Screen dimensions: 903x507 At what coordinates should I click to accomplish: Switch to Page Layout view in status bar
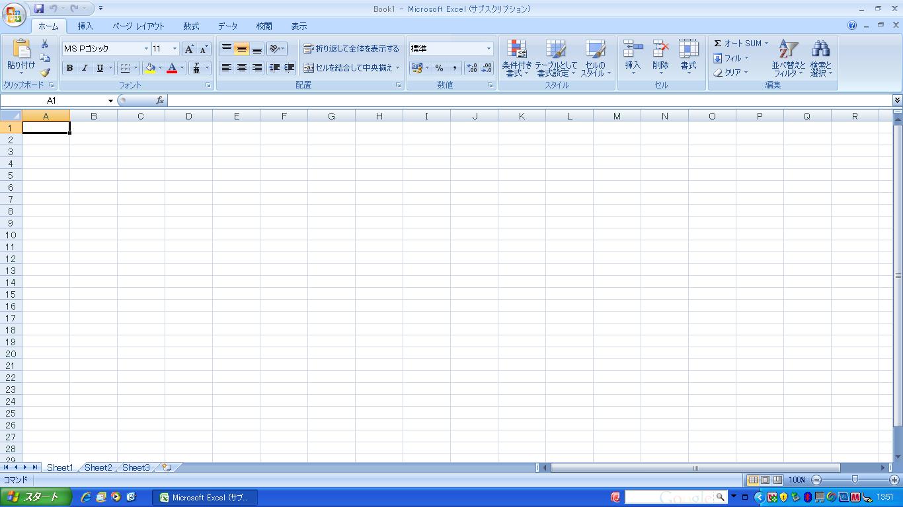[766, 480]
